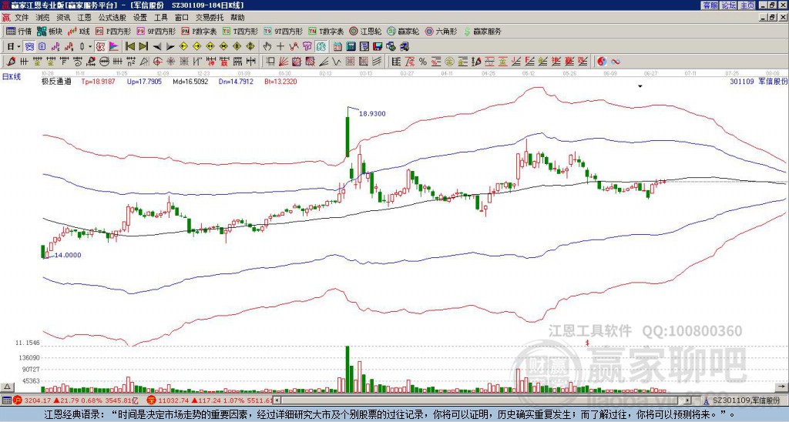Click the 板块 toolbar button
789x422 pixels.
pyautogui.click(x=49, y=31)
